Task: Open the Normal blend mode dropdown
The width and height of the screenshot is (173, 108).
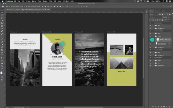Action: coord(156,17)
